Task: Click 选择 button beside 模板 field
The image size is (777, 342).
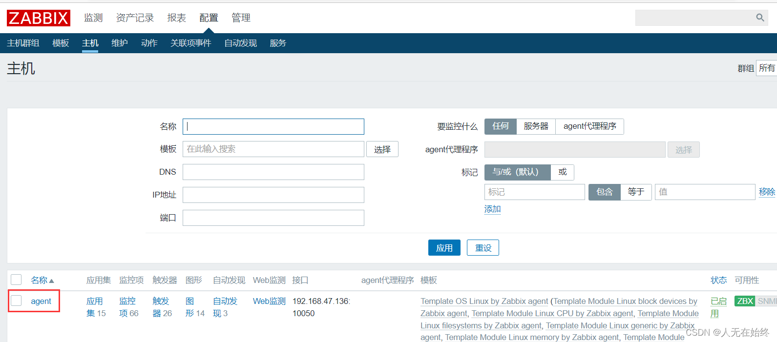Action: [x=382, y=149]
